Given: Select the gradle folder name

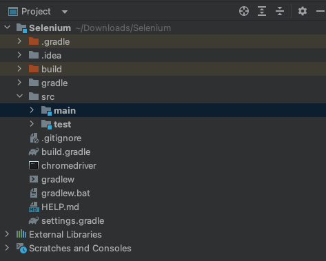Looking at the screenshot, I should [54, 83].
